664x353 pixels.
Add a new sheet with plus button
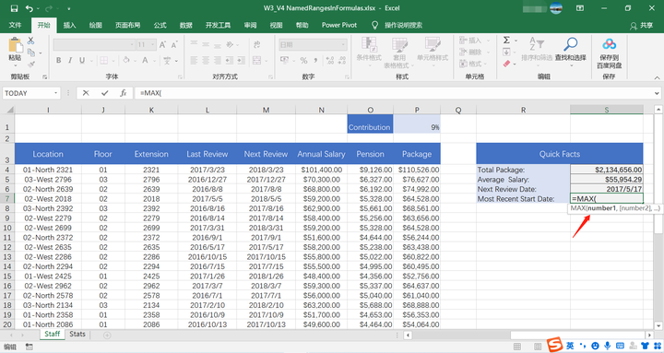107,335
